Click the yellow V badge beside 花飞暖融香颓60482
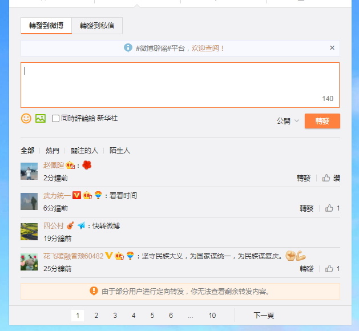 [109, 256]
